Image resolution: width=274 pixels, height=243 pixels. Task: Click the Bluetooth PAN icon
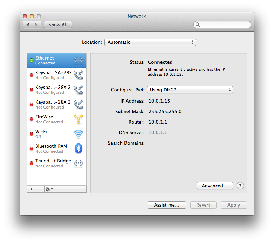[78, 148]
